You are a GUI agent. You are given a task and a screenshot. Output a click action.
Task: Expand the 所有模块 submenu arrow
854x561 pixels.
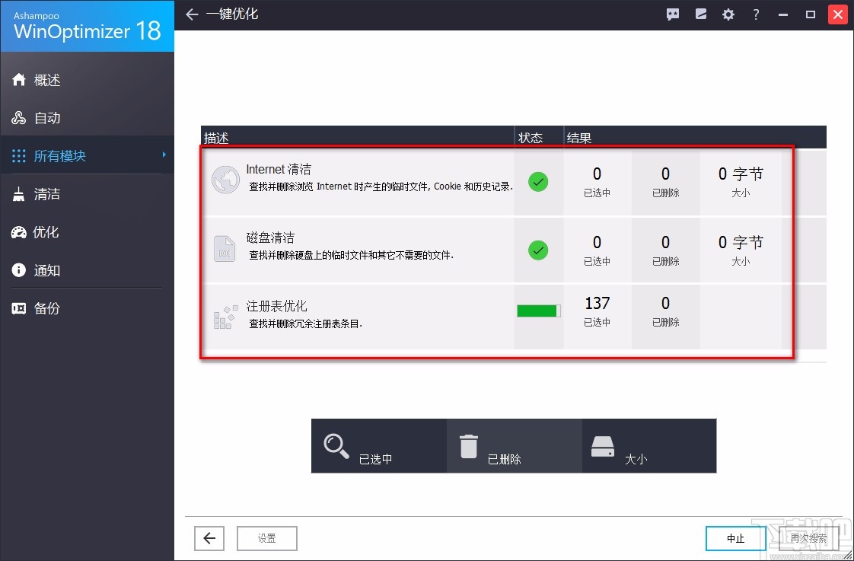point(164,155)
